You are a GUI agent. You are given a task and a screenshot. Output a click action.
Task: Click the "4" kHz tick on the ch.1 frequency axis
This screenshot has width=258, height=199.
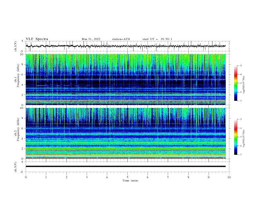23,85
